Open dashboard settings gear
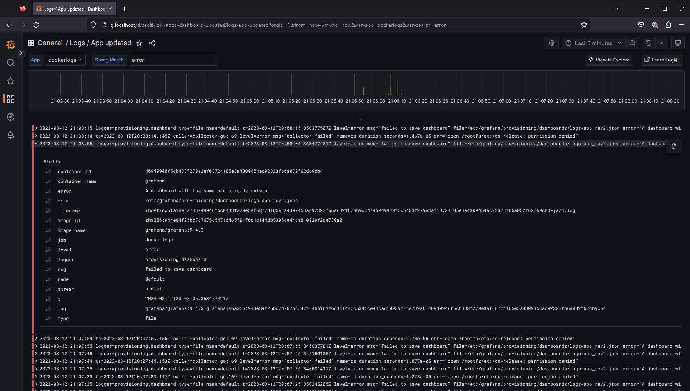This screenshot has width=690, height=391. 552,43
